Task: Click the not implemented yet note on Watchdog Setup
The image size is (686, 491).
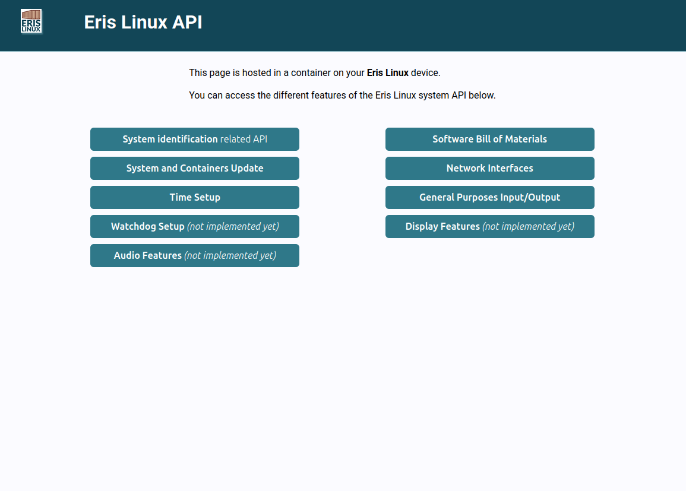Action: [233, 226]
